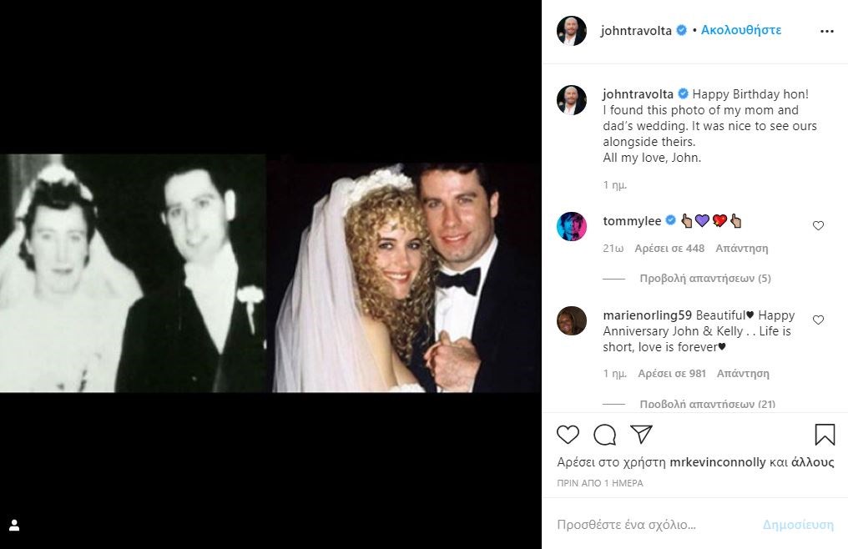Viewport: 848px width, 549px height.
Task: Click the add a comment text field
Action: coord(651,525)
